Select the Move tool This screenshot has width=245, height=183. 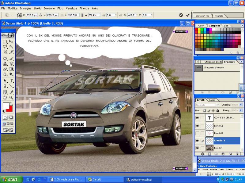click(11, 41)
